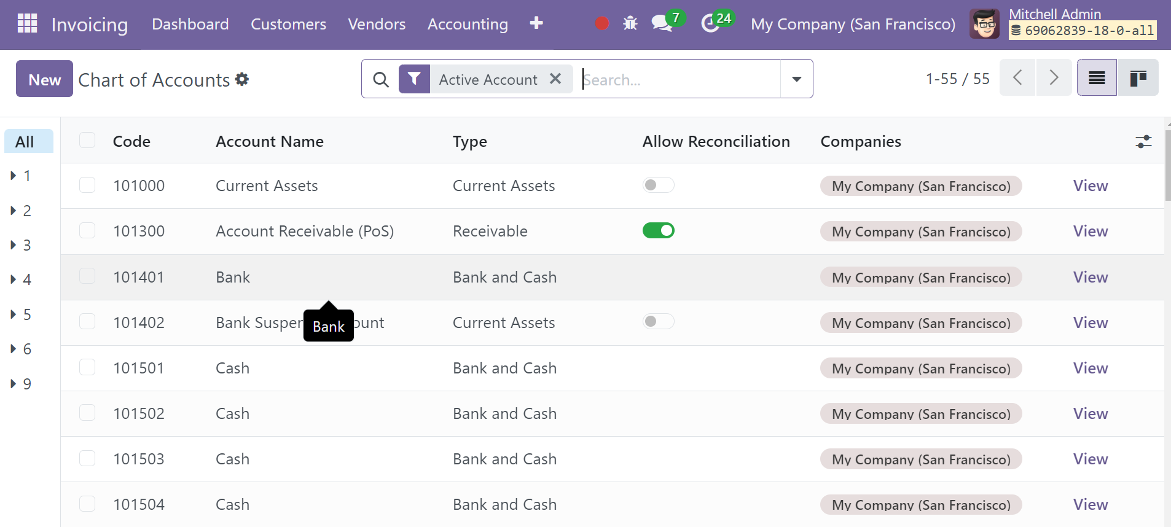
Task: Open the search options dropdown arrow
Action: tap(797, 79)
